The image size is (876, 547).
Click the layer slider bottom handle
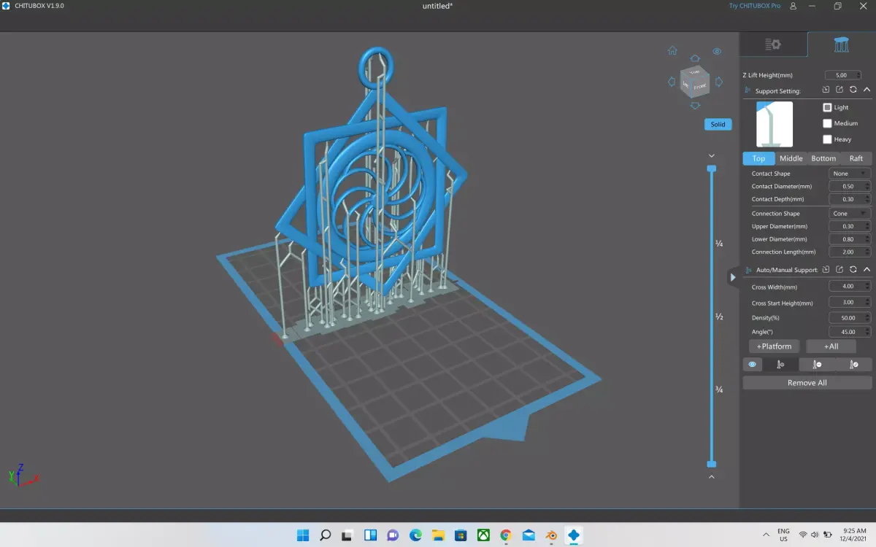coord(712,464)
